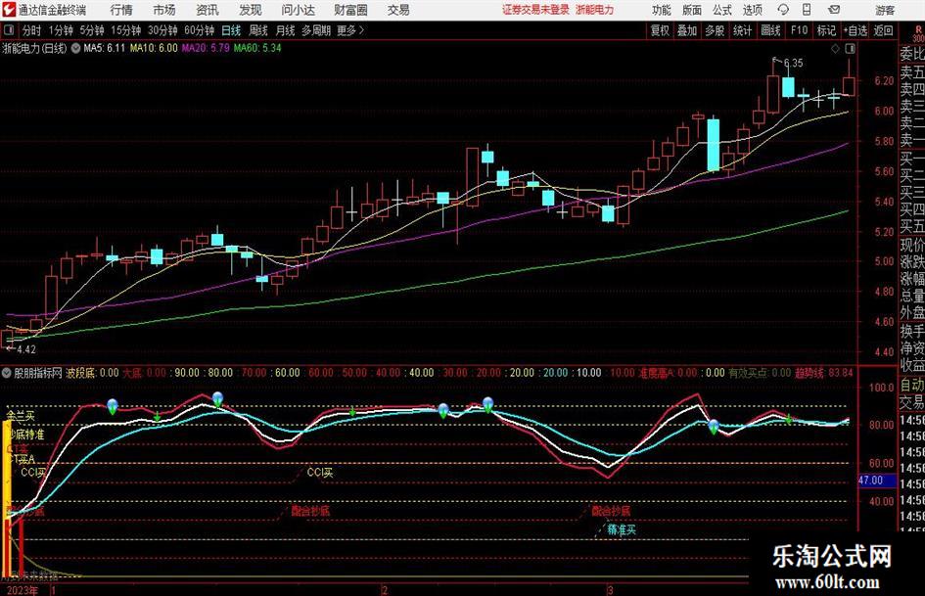This screenshot has height=596, width=925.
Task: Click the MA60: 5.34 value
Action: pos(257,48)
